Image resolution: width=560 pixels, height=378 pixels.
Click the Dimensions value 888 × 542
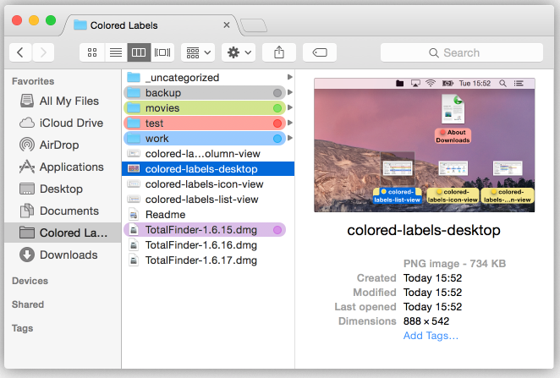pyautogui.click(x=426, y=321)
